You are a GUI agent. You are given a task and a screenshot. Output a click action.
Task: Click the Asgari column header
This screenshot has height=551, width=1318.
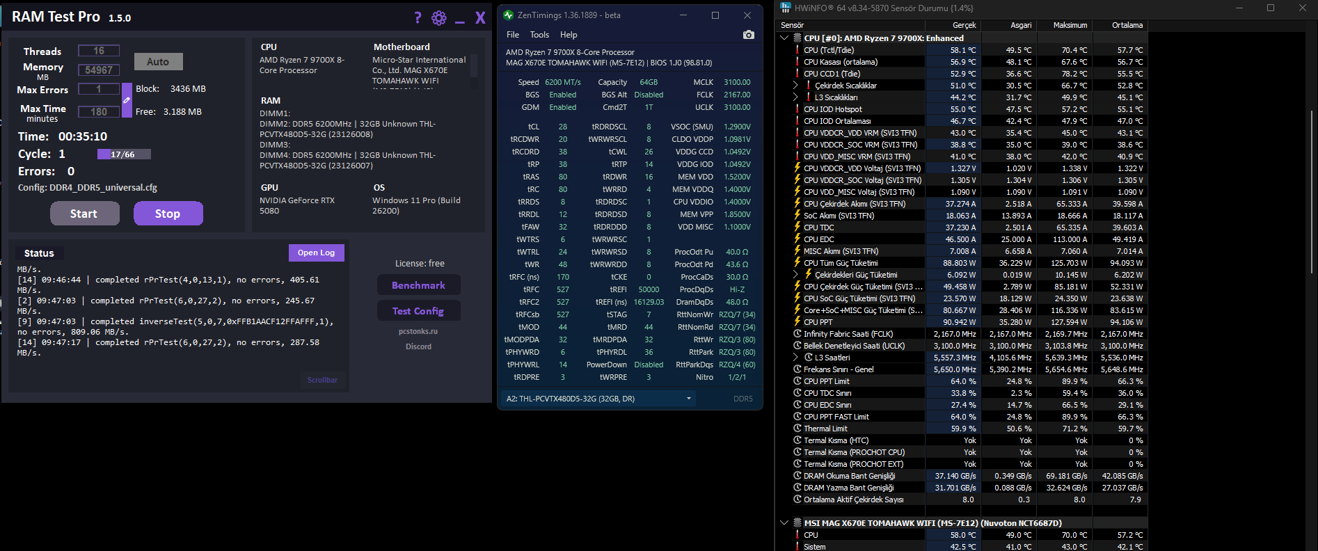[x=1008, y=25]
